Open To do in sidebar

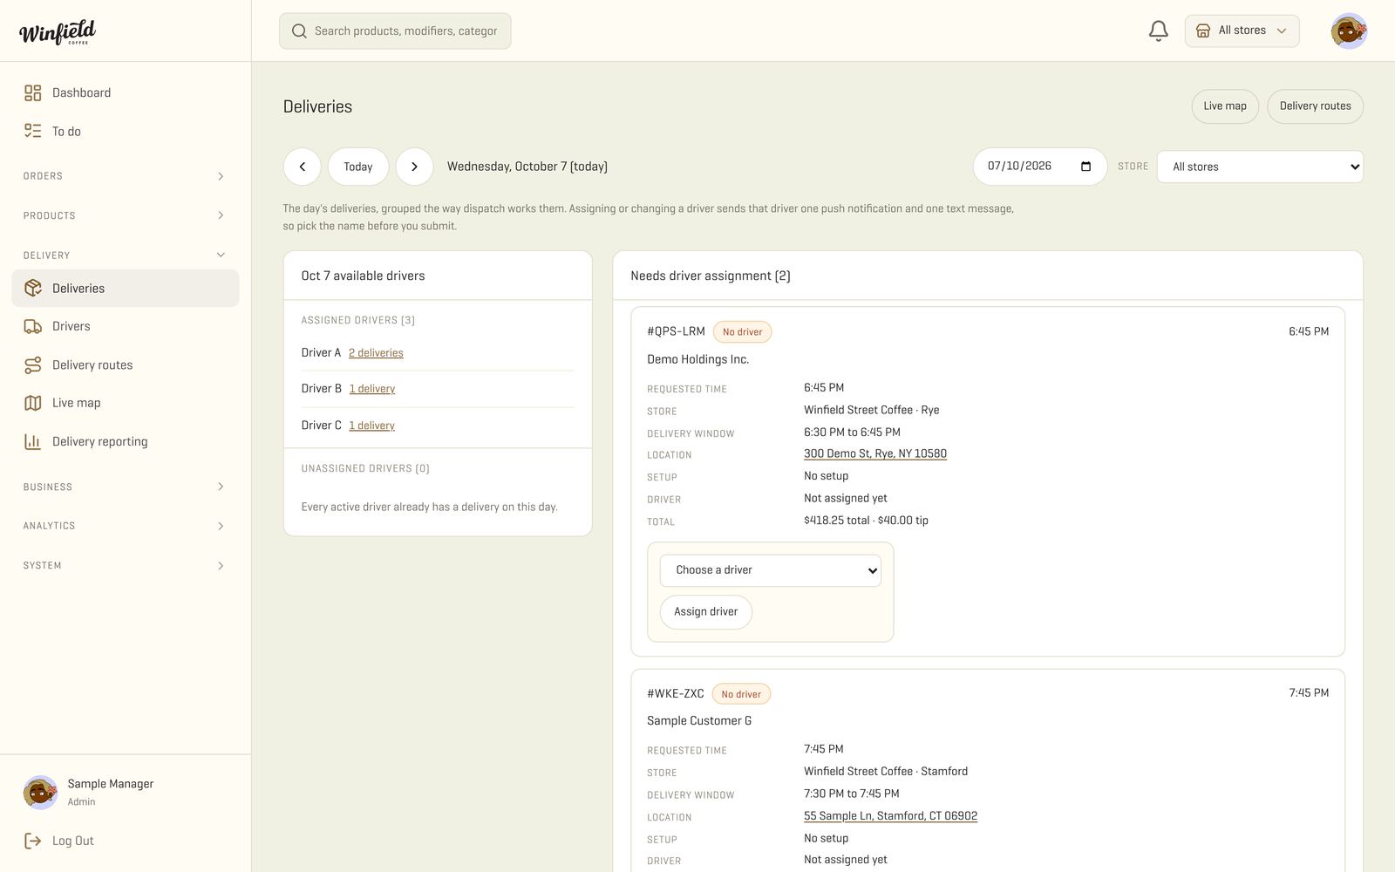point(126,131)
